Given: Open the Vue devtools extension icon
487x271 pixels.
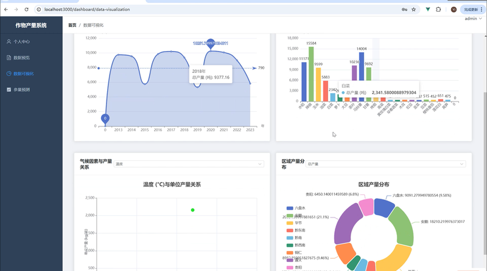Looking at the screenshot, I should point(428,9).
